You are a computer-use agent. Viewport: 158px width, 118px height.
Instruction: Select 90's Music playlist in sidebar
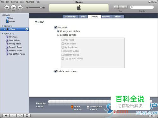(13, 37)
